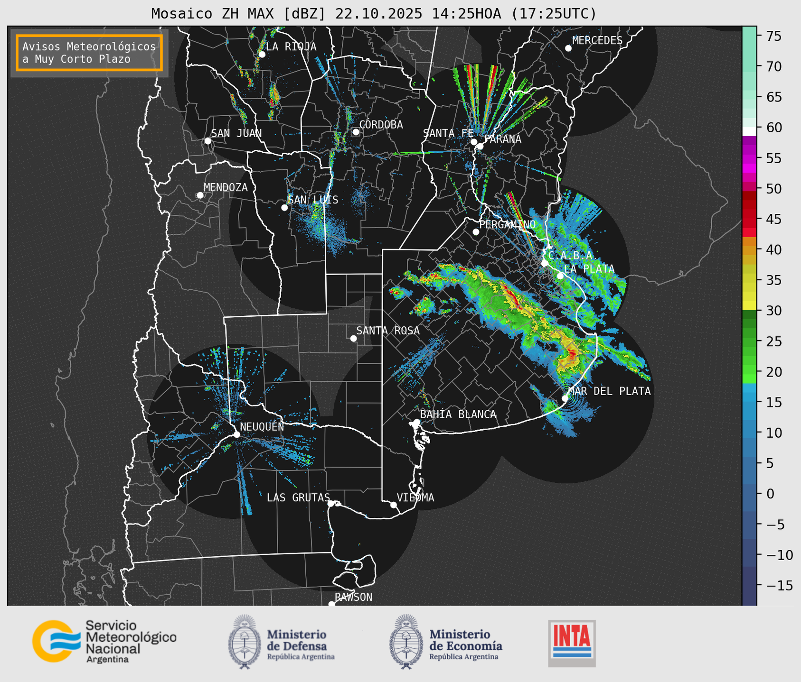This screenshot has width=801, height=682.
Task: Click the LA RIOJA city marker dot
Action: pos(262,55)
